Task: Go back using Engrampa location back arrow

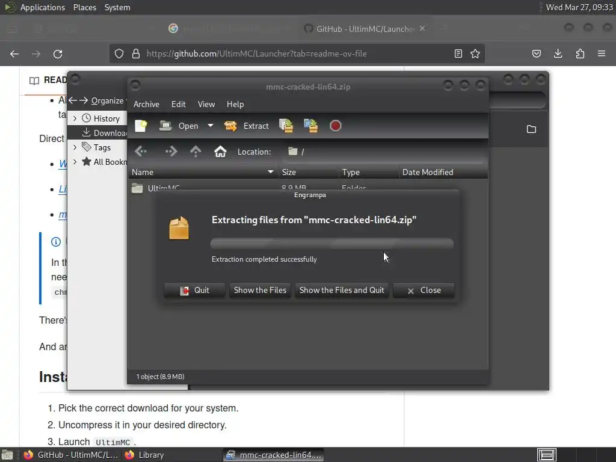Action: pyautogui.click(x=141, y=152)
